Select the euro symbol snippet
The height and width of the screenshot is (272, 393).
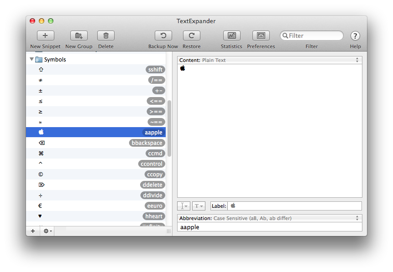click(40, 205)
